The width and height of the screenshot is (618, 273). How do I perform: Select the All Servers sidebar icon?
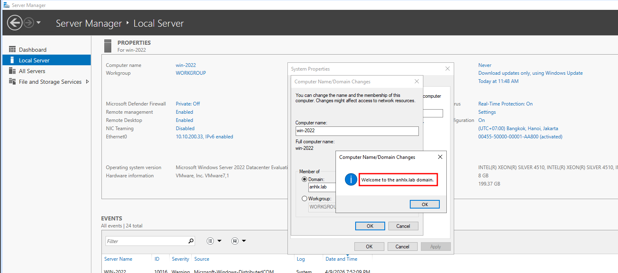12,71
